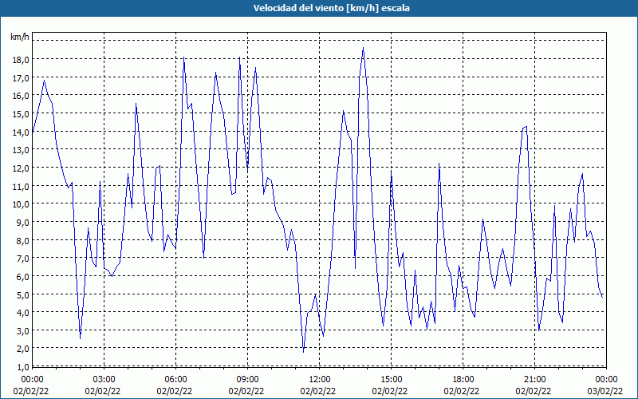Screen dimensions: 638x399
Task: Click the highest wind peak near 14:00
Action: pyautogui.click(x=363, y=48)
